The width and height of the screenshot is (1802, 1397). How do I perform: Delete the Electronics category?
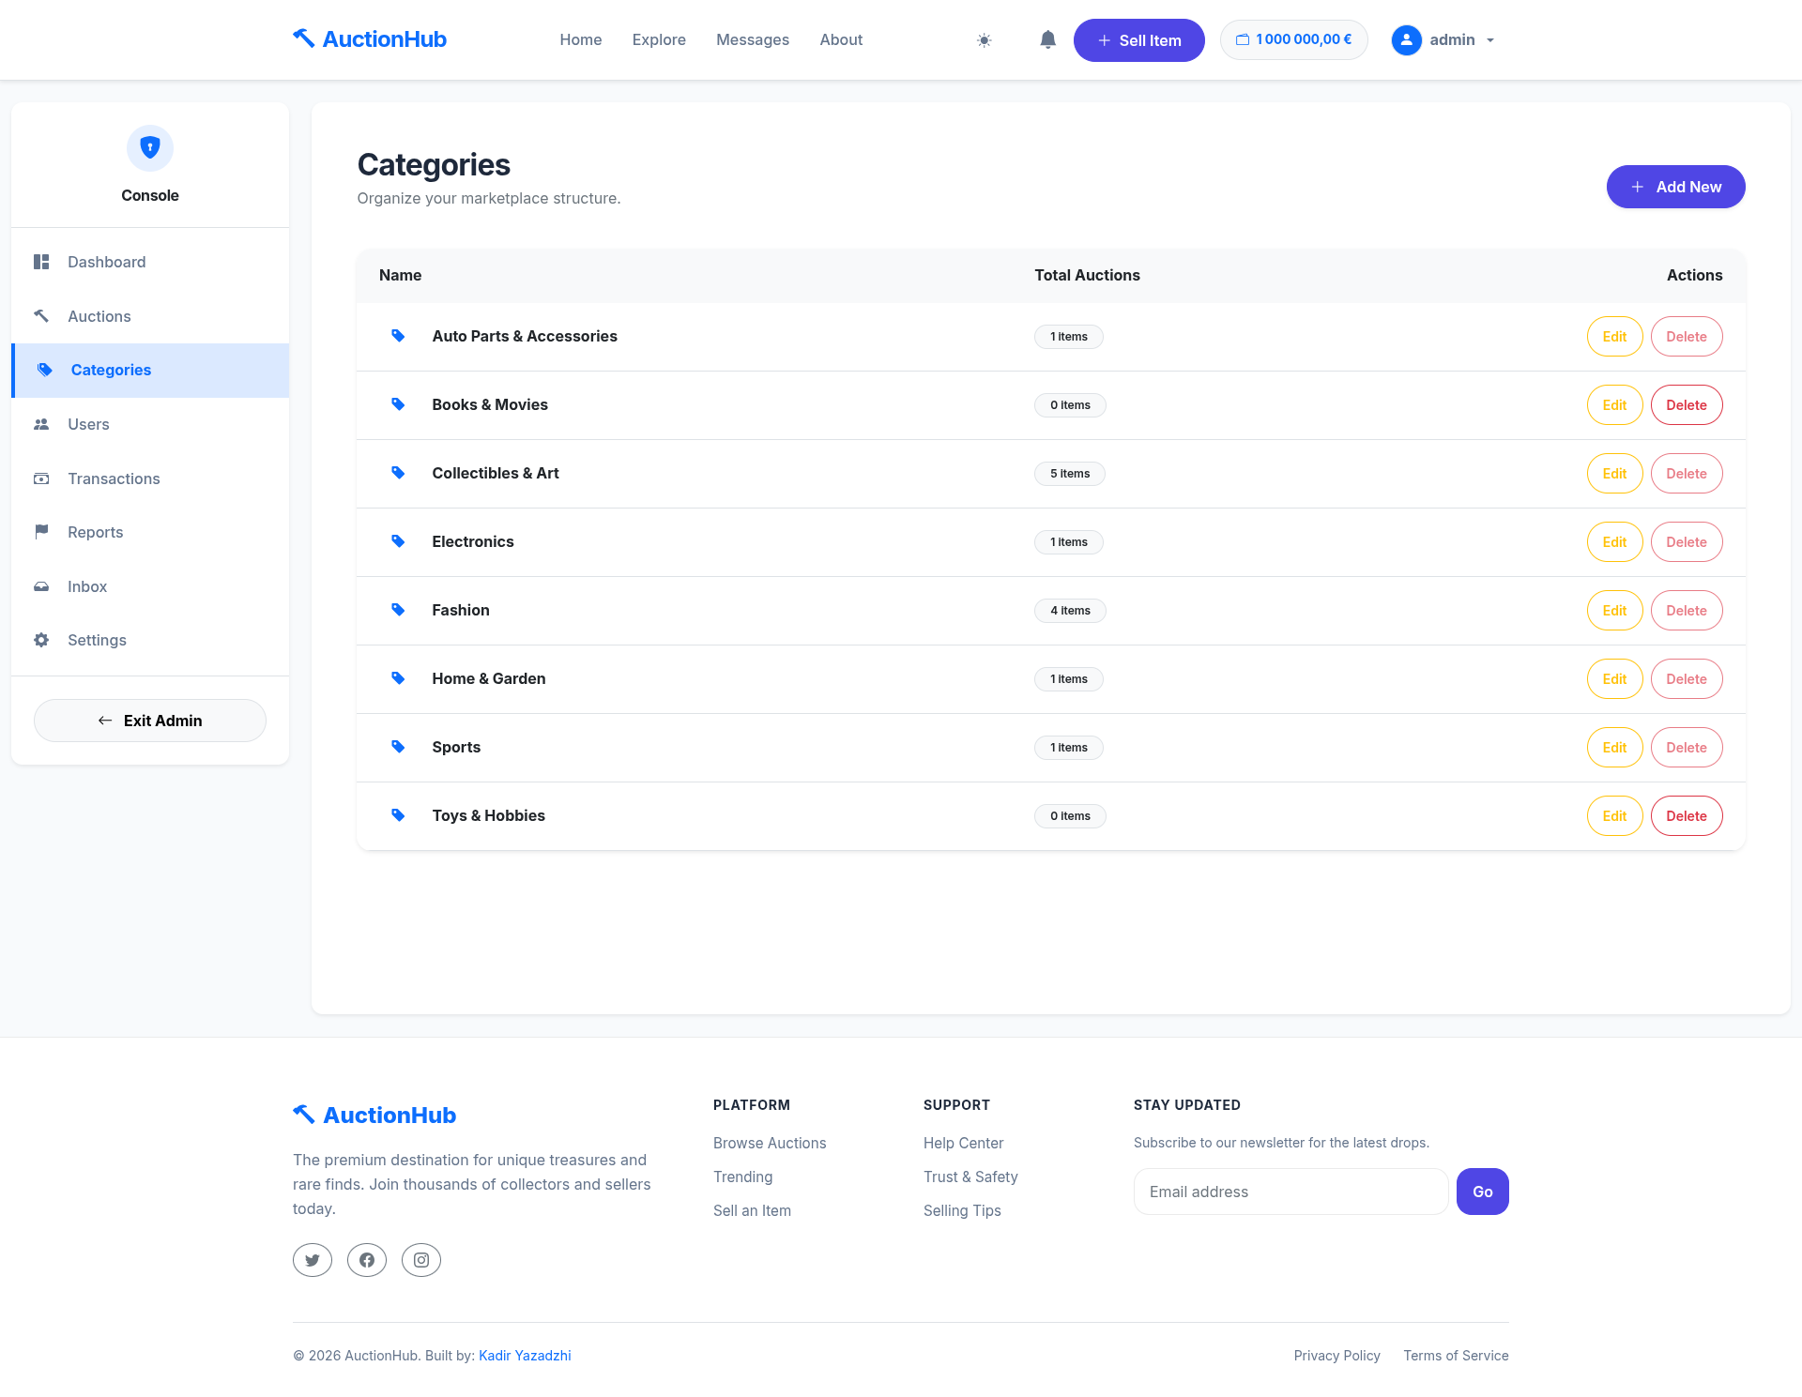[x=1687, y=542]
